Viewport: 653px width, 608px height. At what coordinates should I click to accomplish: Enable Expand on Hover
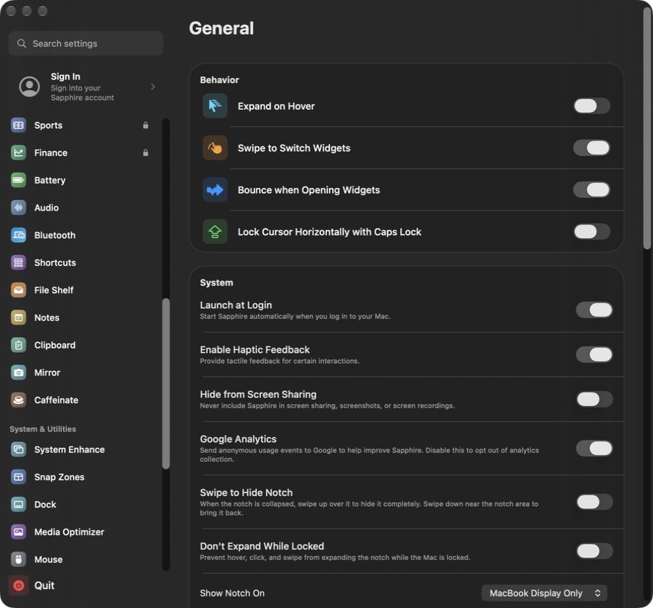(592, 106)
